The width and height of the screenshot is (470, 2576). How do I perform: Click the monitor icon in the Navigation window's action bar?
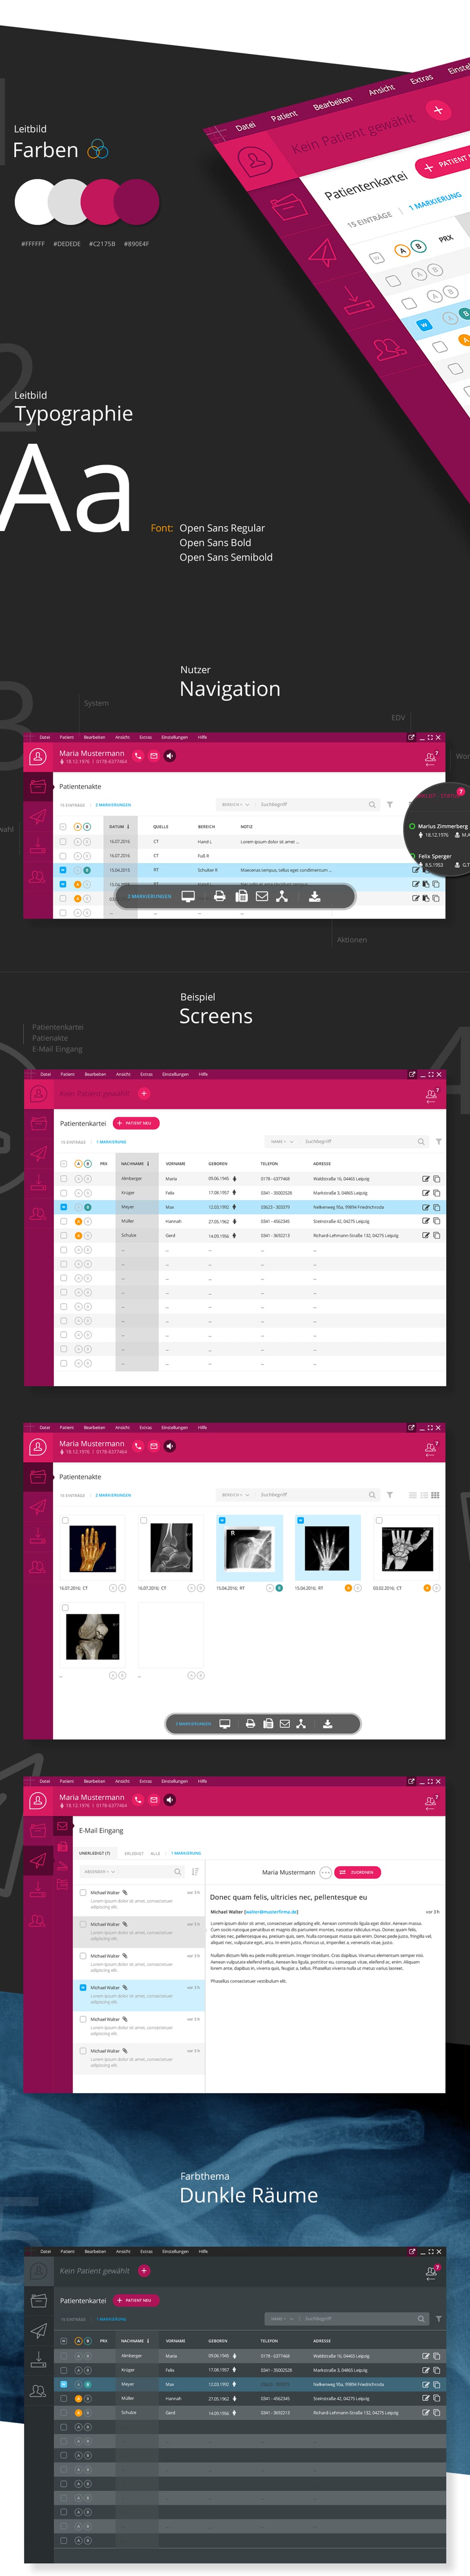point(188,896)
